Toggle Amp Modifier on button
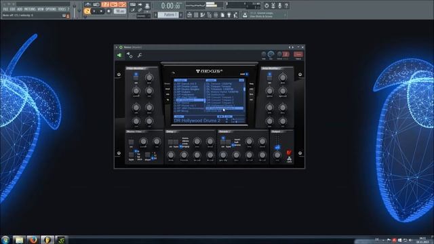Viewport: 434px width, 244px height. 269,78
